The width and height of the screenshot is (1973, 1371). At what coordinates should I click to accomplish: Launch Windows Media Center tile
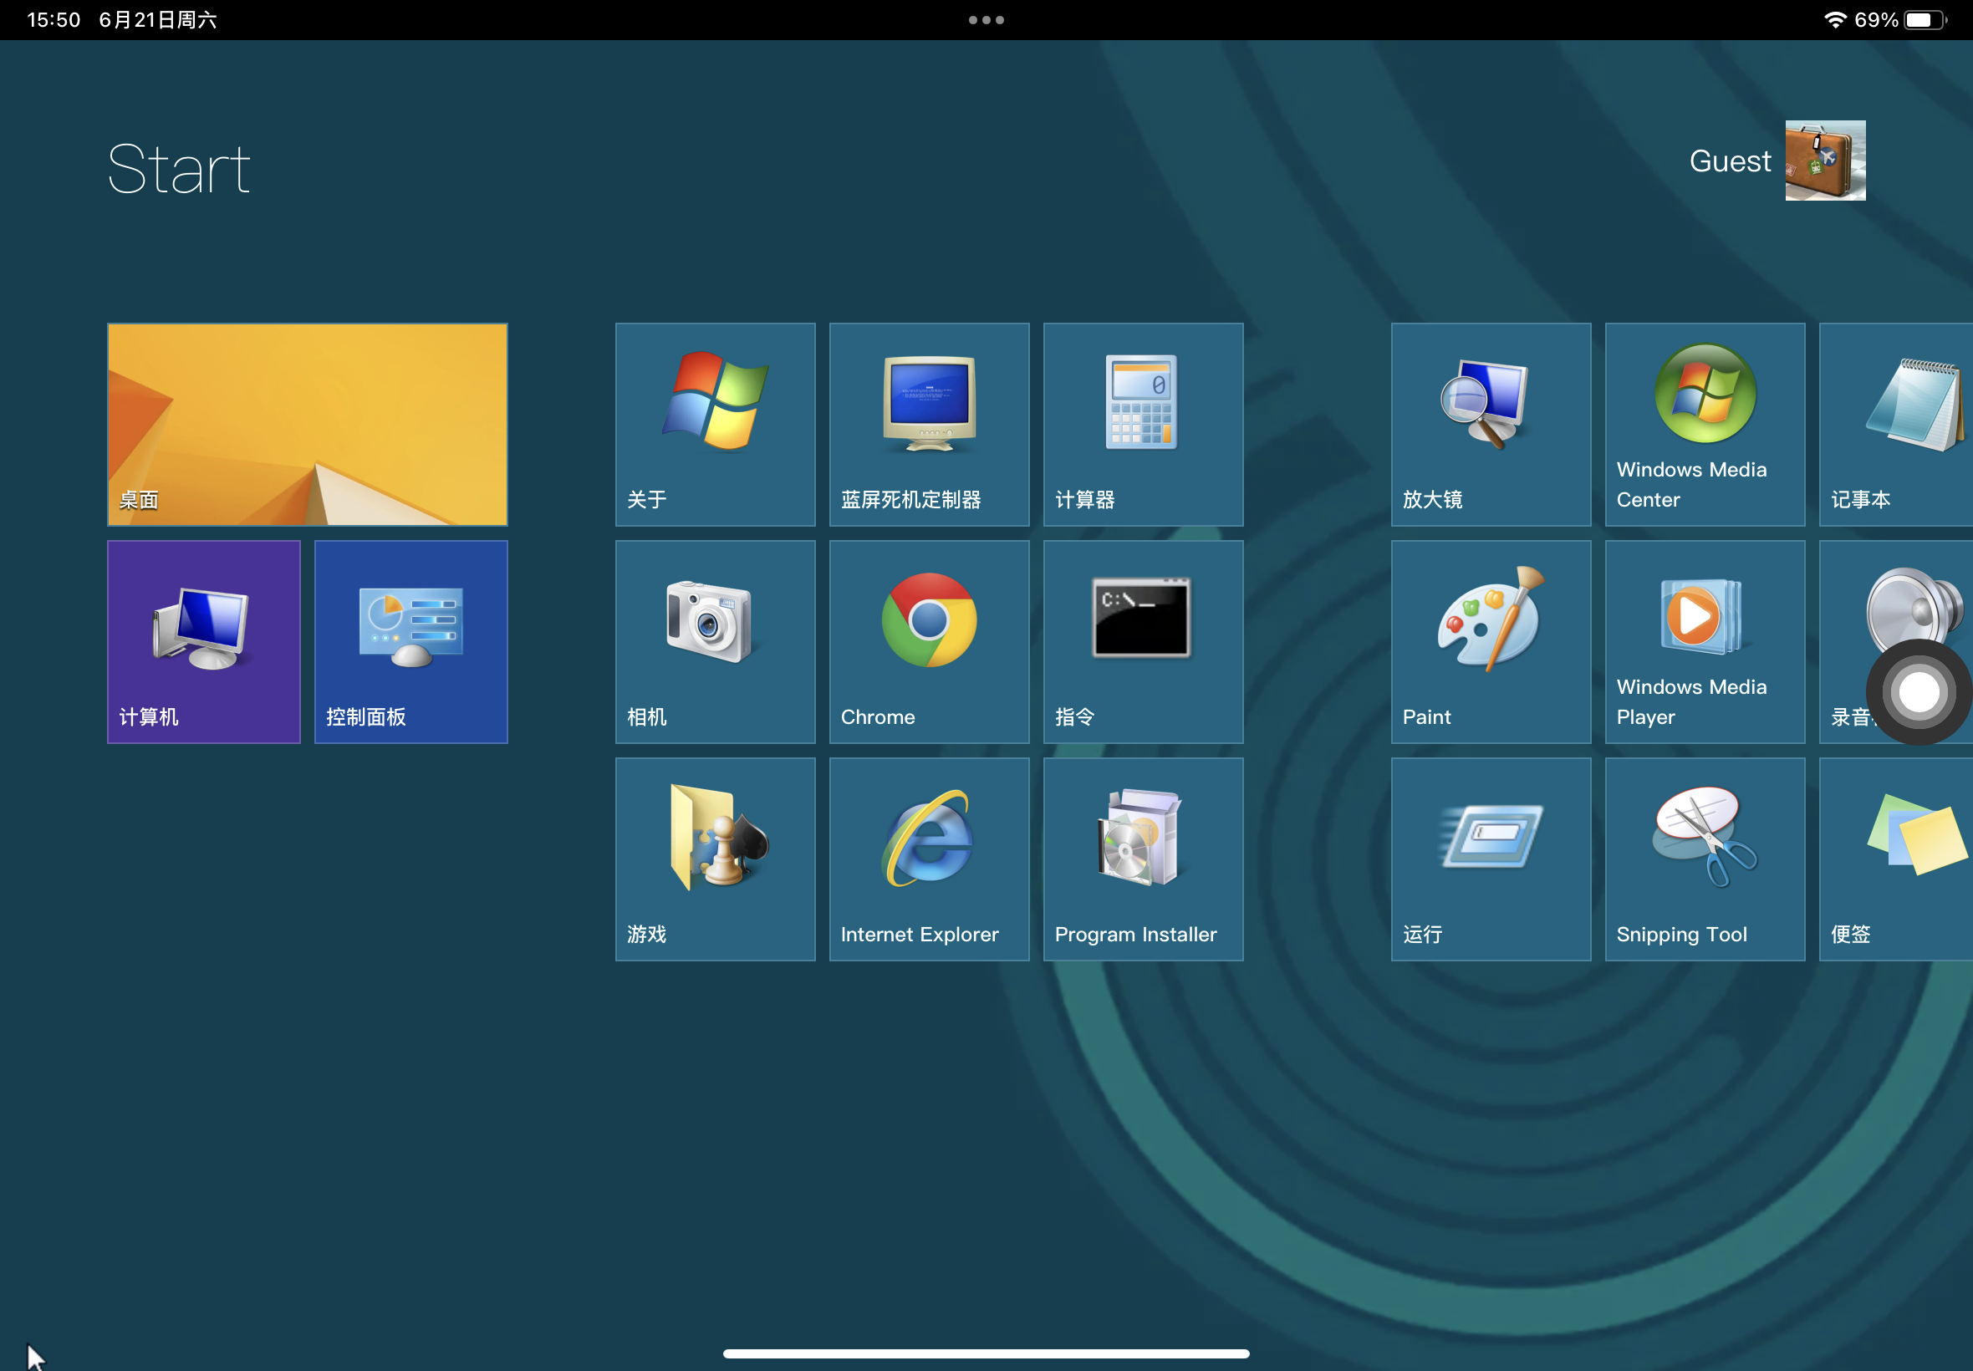[x=1705, y=425]
